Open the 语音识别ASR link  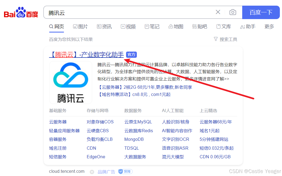tap(175, 148)
